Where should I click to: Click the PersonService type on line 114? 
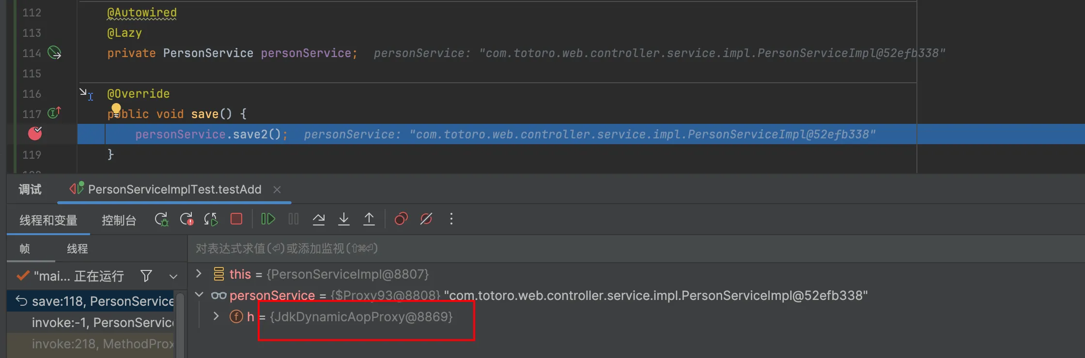[x=208, y=53]
